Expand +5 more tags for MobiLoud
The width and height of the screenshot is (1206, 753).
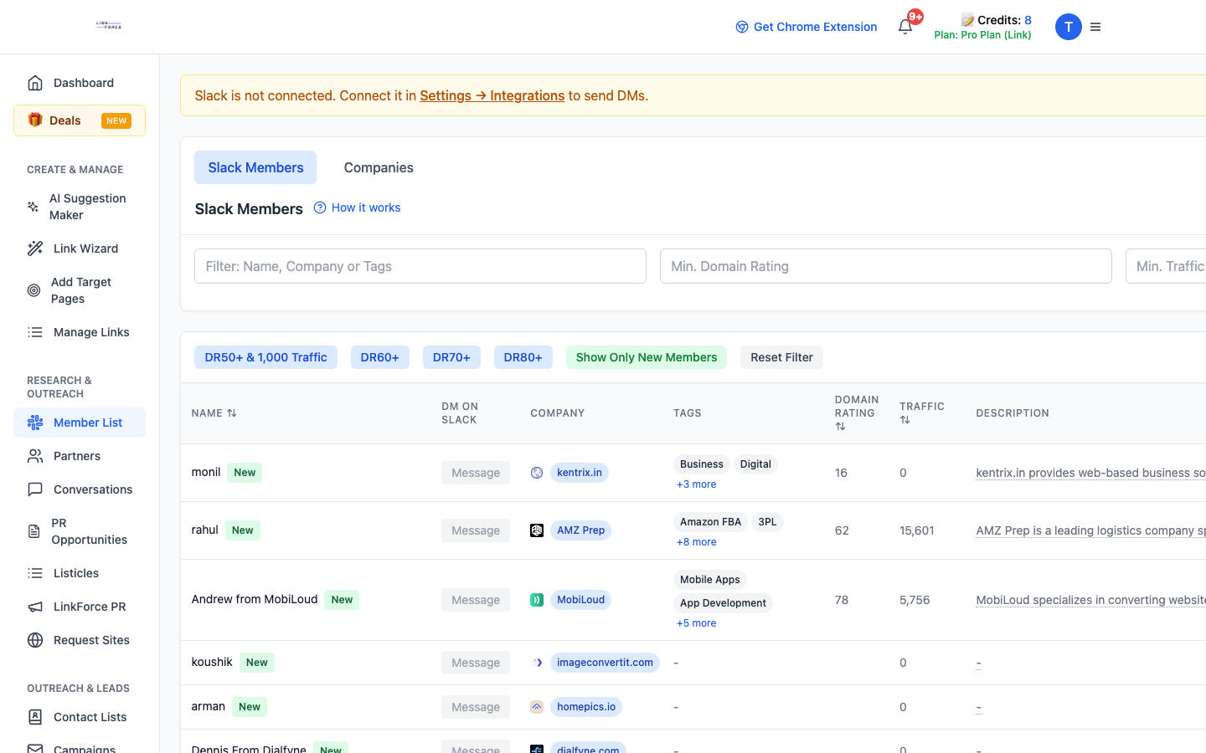tap(696, 623)
